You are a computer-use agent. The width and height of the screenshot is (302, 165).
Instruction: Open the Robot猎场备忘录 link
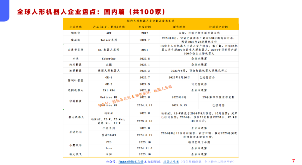(x=131, y=162)
